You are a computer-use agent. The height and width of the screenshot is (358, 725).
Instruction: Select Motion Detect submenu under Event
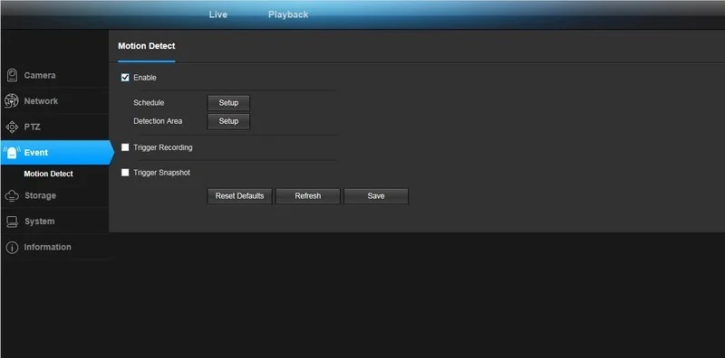click(49, 174)
